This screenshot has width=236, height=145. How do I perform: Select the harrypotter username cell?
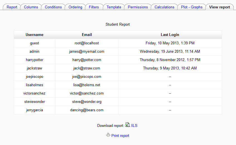tap(35, 60)
